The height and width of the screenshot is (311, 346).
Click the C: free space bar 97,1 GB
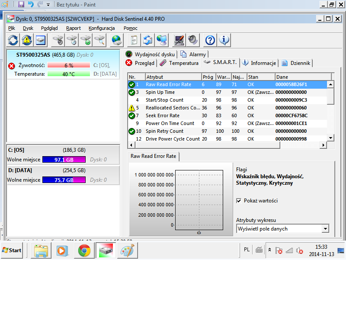tap(64, 160)
